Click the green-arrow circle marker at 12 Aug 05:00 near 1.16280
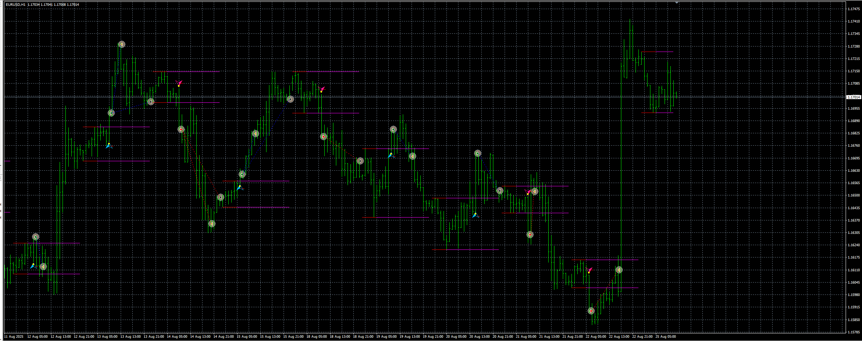This screenshot has height=341, width=862. pyautogui.click(x=35, y=237)
